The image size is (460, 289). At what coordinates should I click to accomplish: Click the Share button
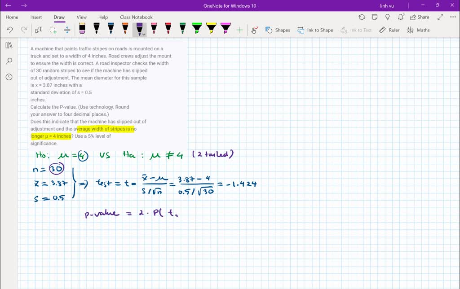(x=420, y=17)
